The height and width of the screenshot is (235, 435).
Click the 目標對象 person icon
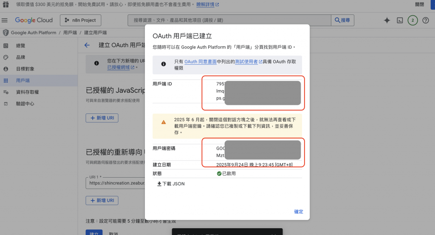6,69
